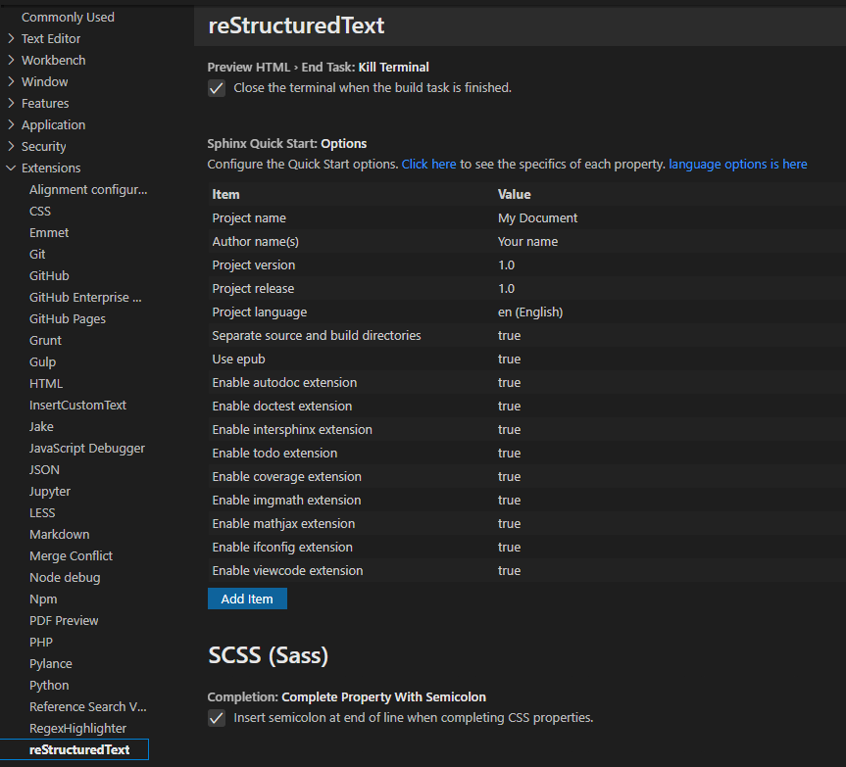
Task: Select the Python extension settings
Action: coord(49,684)
